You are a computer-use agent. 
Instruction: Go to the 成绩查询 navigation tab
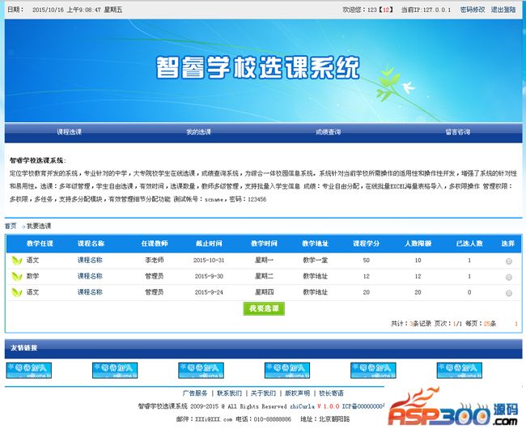[x=328, y=132]
